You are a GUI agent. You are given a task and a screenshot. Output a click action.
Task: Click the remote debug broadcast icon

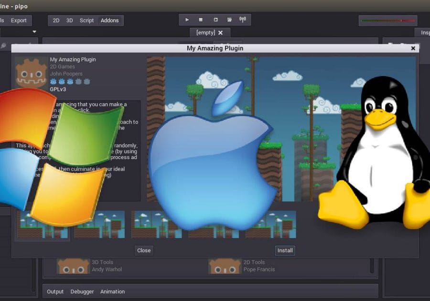point(243,20)
